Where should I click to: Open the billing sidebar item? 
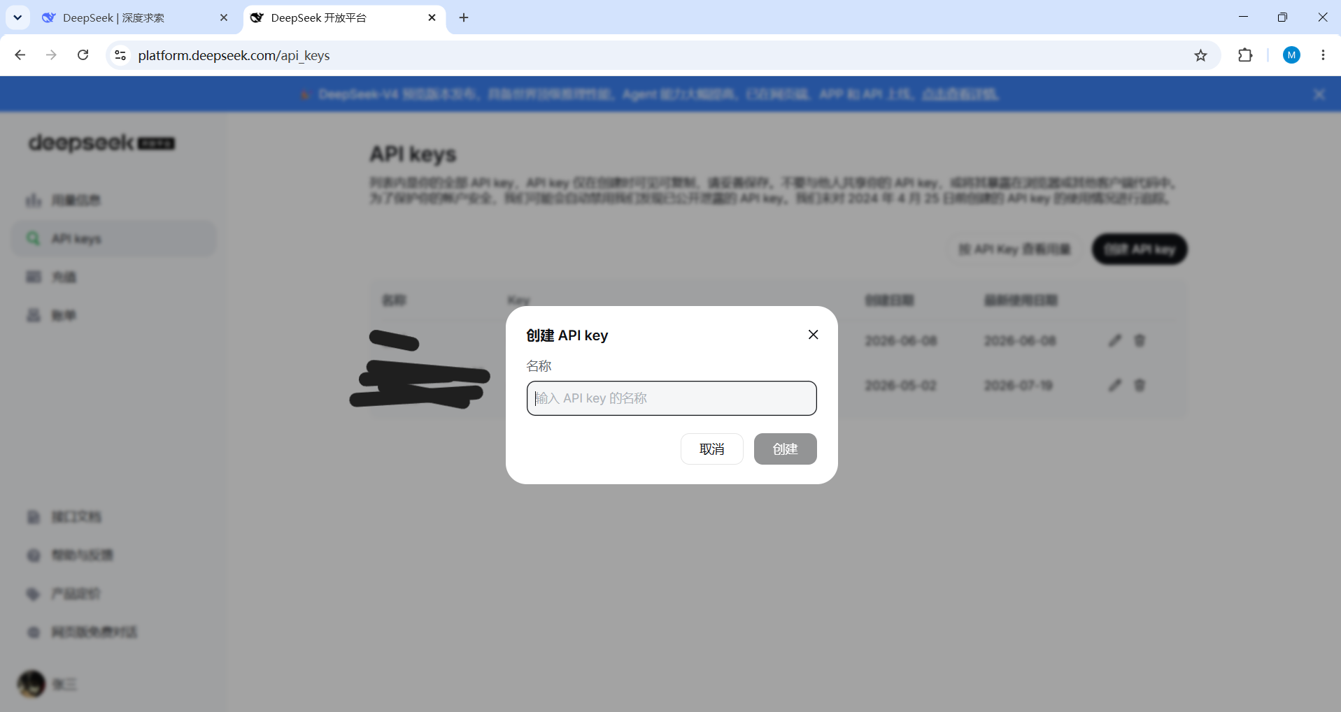click(114, 316)
